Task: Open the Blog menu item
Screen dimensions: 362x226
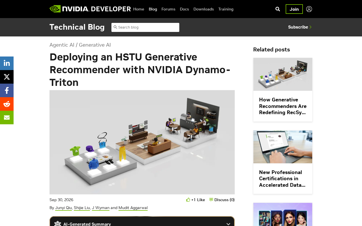Action: 153,9
